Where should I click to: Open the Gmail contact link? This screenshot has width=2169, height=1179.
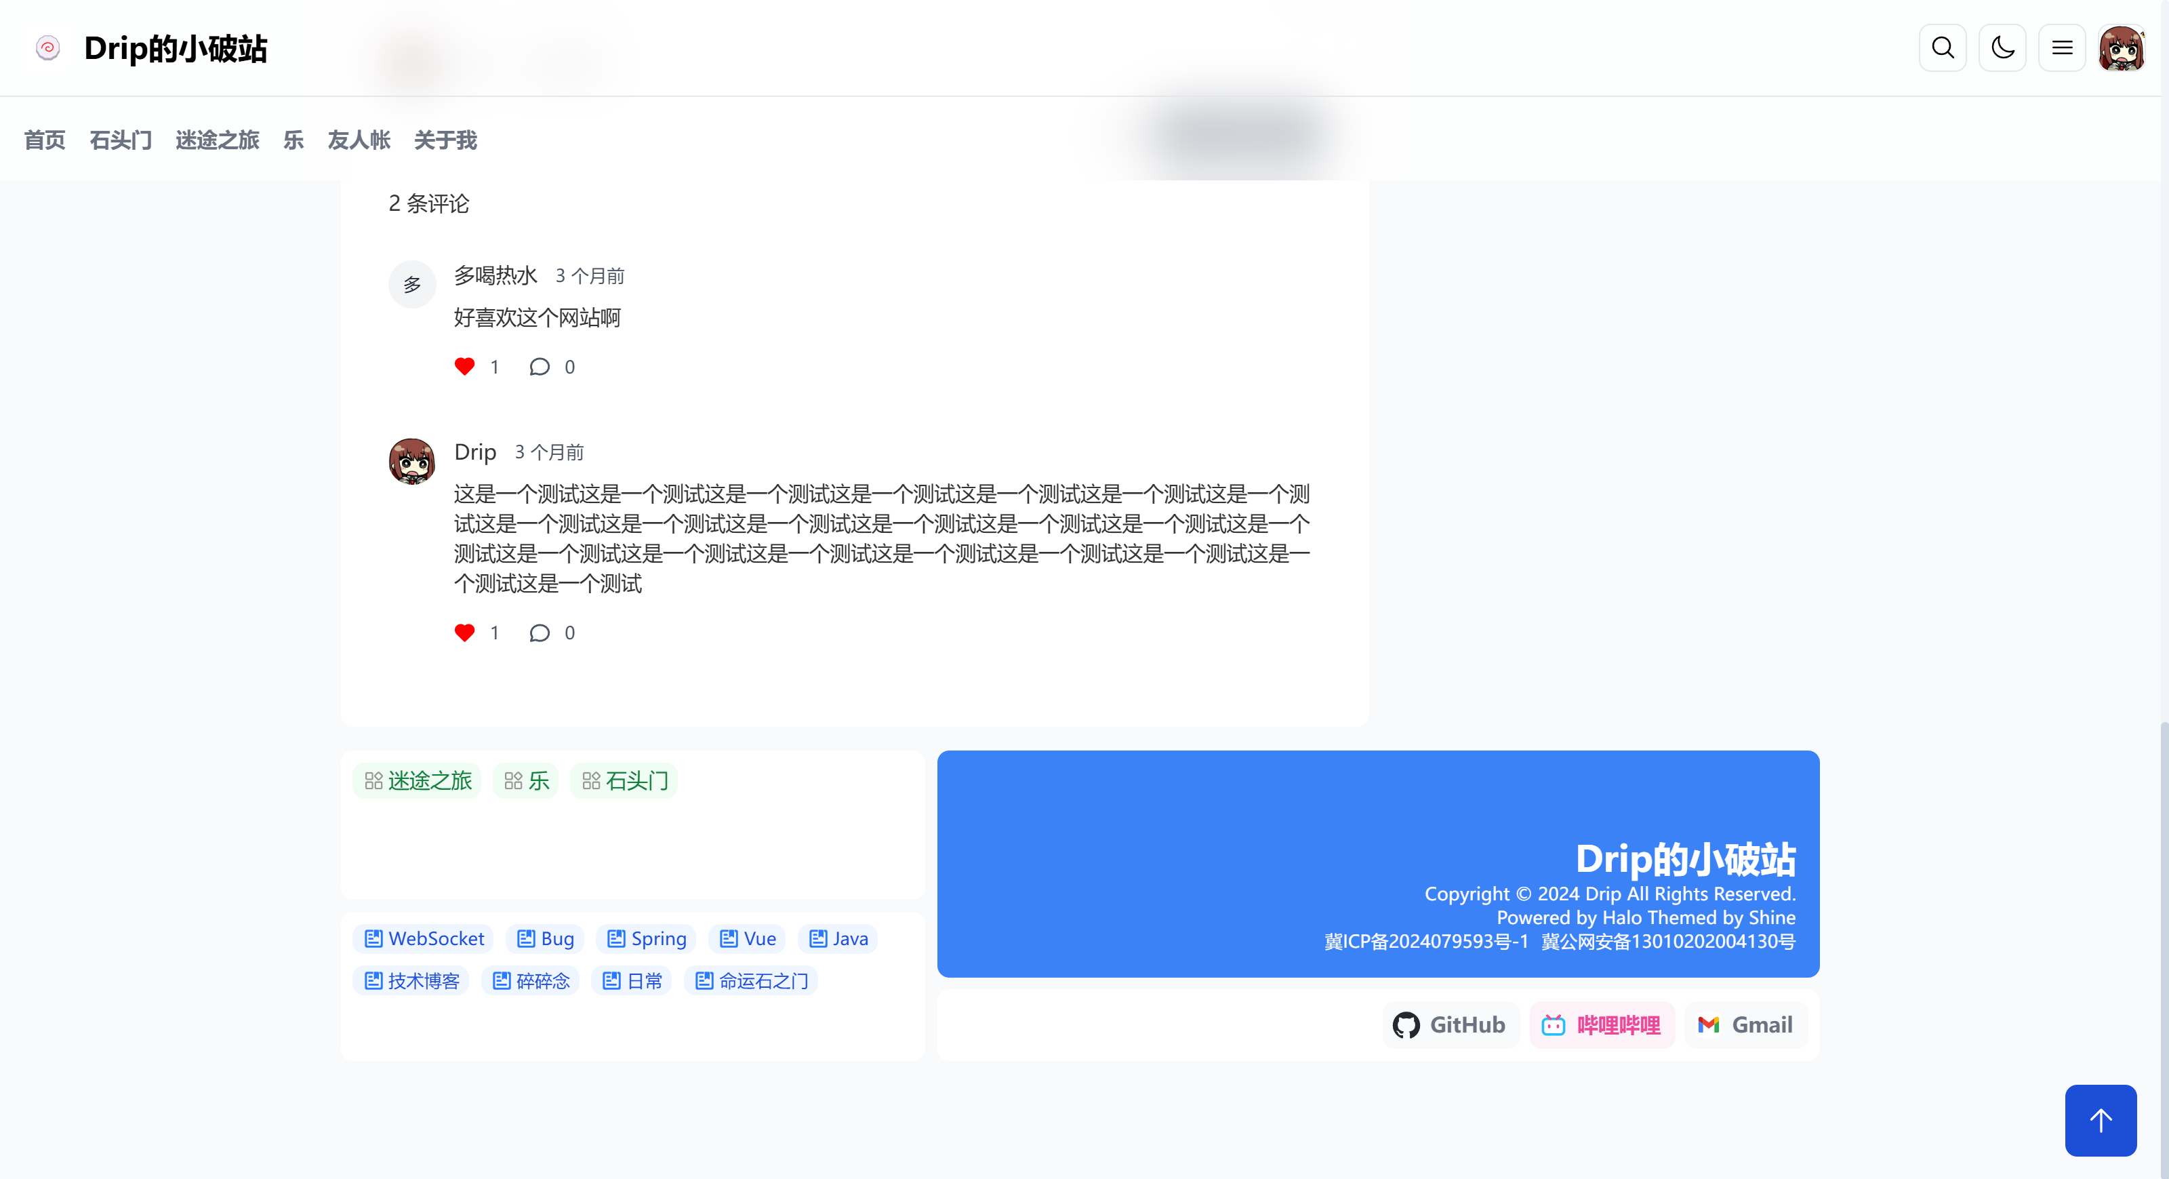[x=1745, y=1025]
